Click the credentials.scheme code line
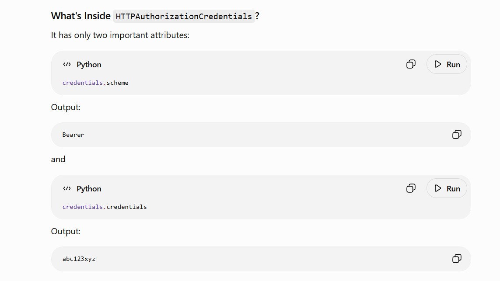The height and width of the screenshot is (281, 500). pyautogui.click(x=95, y=83)
